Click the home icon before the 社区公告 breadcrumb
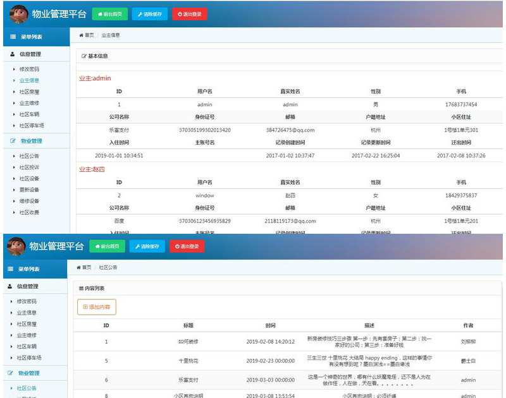 [79, 268]
